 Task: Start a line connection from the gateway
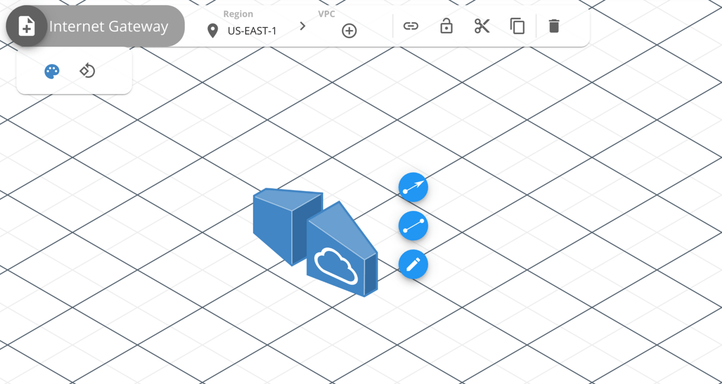pyautogui.click(x=413, y=226)
